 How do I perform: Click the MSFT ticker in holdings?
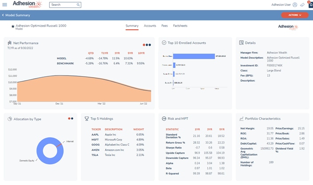coord(95,140)
